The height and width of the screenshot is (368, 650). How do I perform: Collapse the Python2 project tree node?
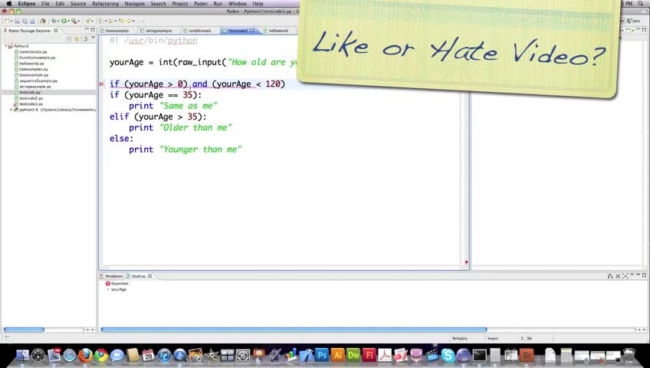[x=6, y=46]
